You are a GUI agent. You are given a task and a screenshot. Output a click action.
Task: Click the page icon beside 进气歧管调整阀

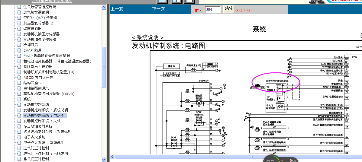pos(19,12)
